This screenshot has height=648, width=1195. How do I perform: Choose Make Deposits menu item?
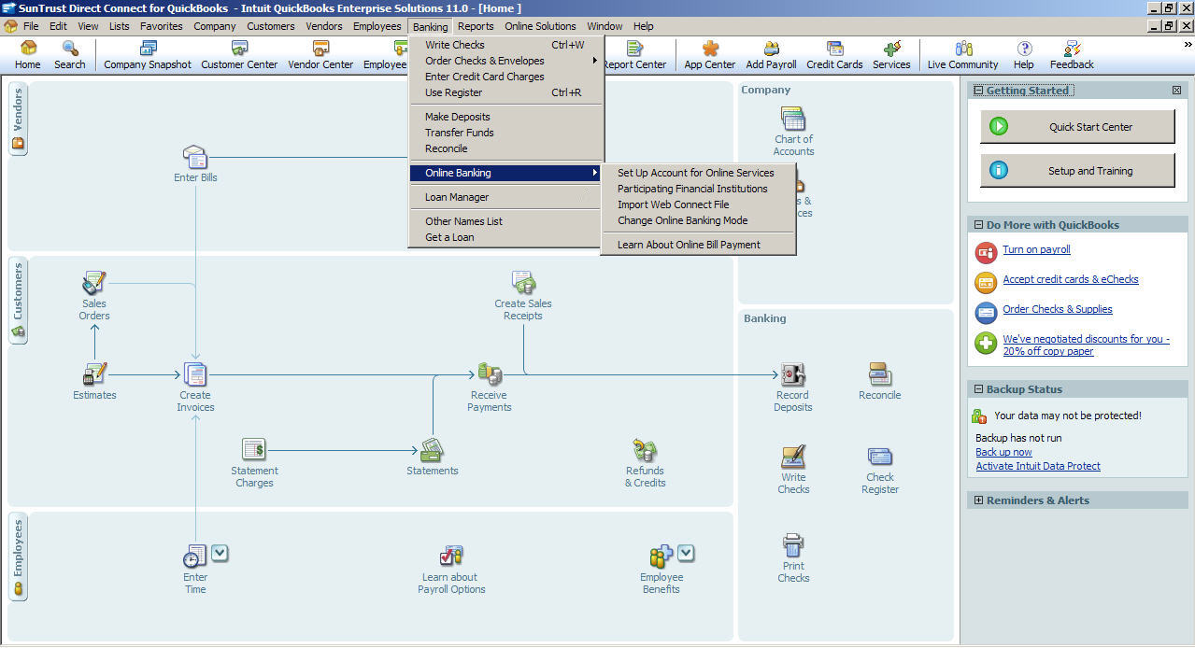[x=506, y=117]
